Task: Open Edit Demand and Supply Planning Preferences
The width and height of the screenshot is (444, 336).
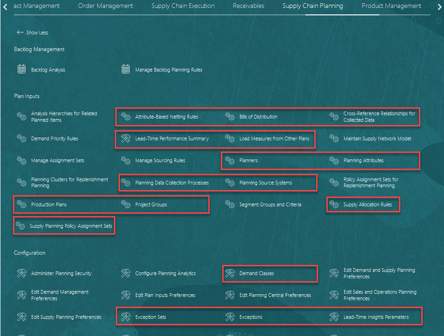Action: 379,273
